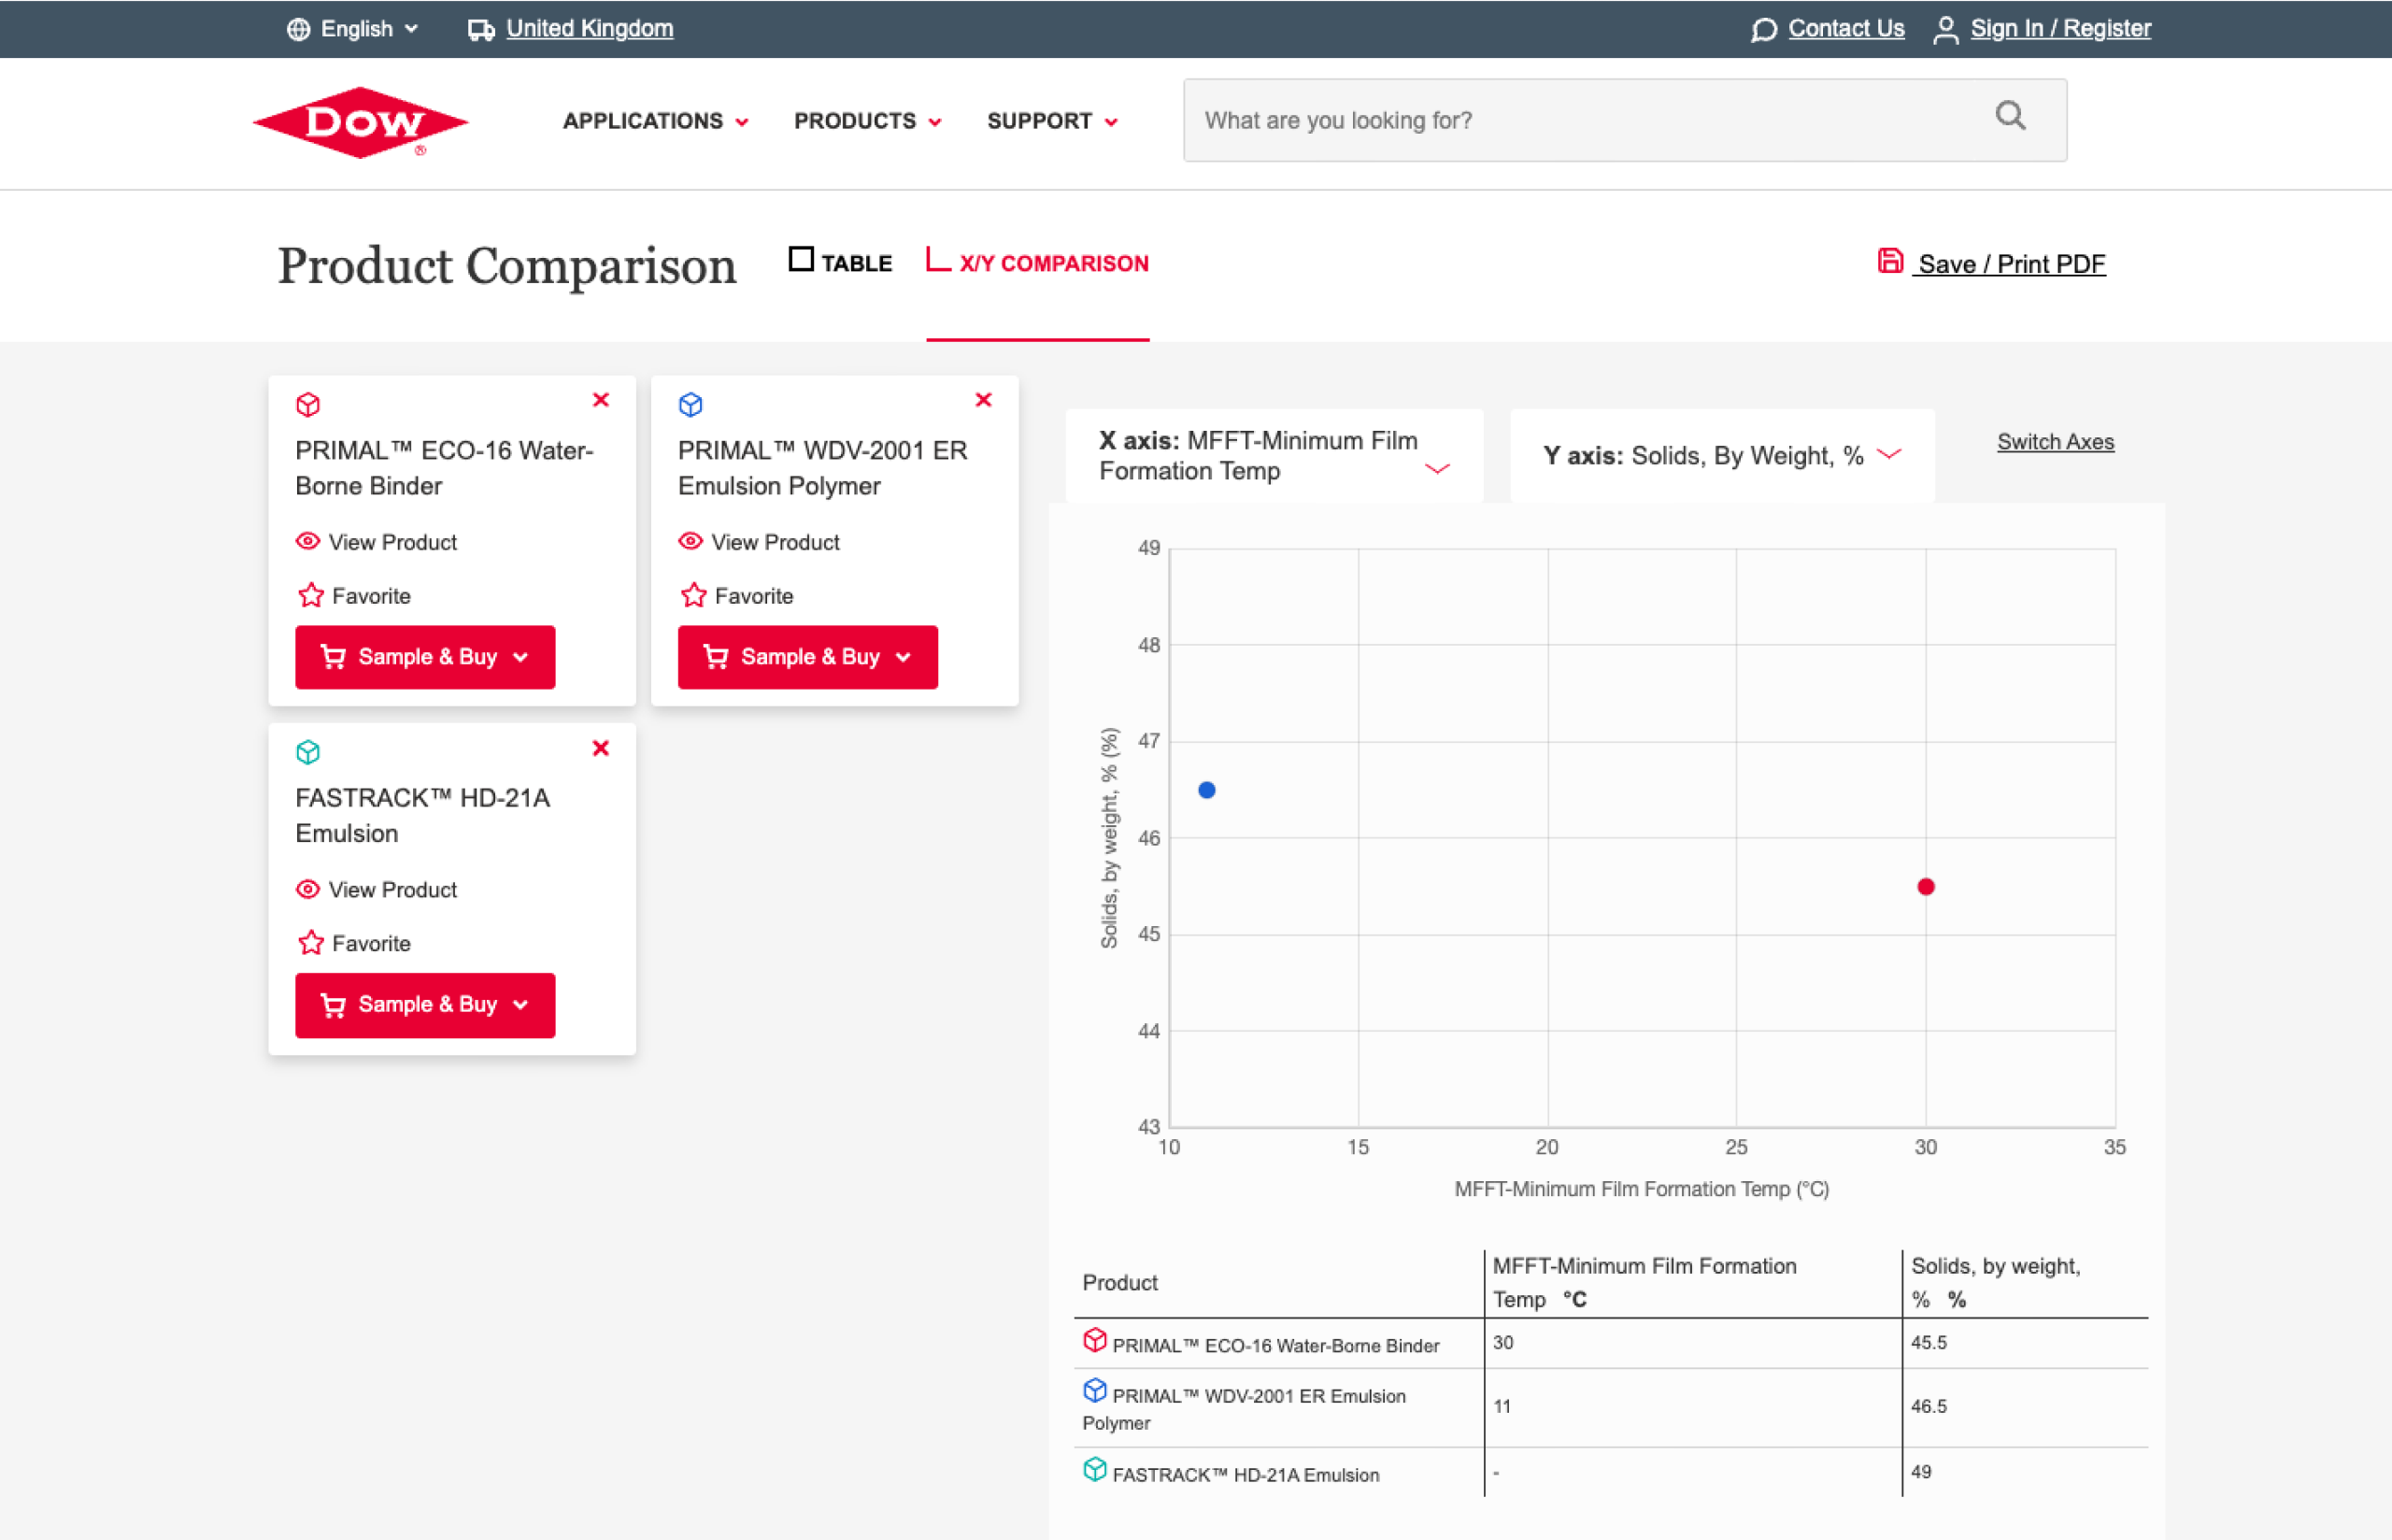Remove the FASTRACK HD-21A Emulsion card
The height and width of the screenshot is (1540, 2392).
tap(601, 748)
